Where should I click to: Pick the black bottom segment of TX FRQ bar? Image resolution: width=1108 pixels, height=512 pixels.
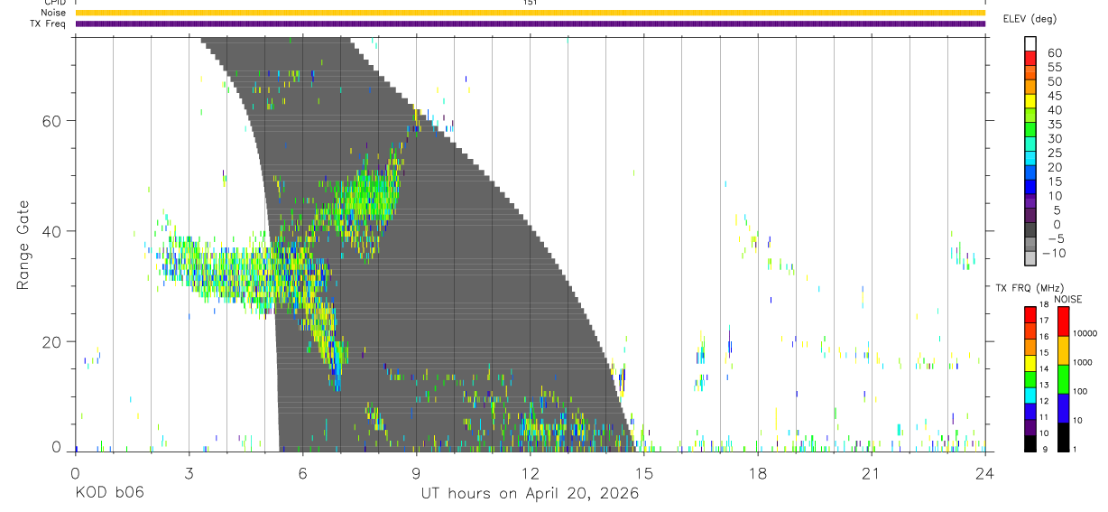click(1030, 442)
